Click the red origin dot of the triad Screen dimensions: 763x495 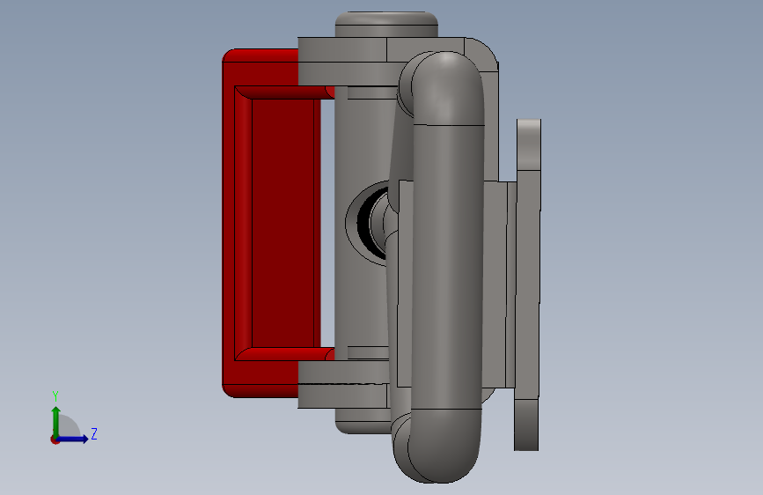tap(55, 440)
